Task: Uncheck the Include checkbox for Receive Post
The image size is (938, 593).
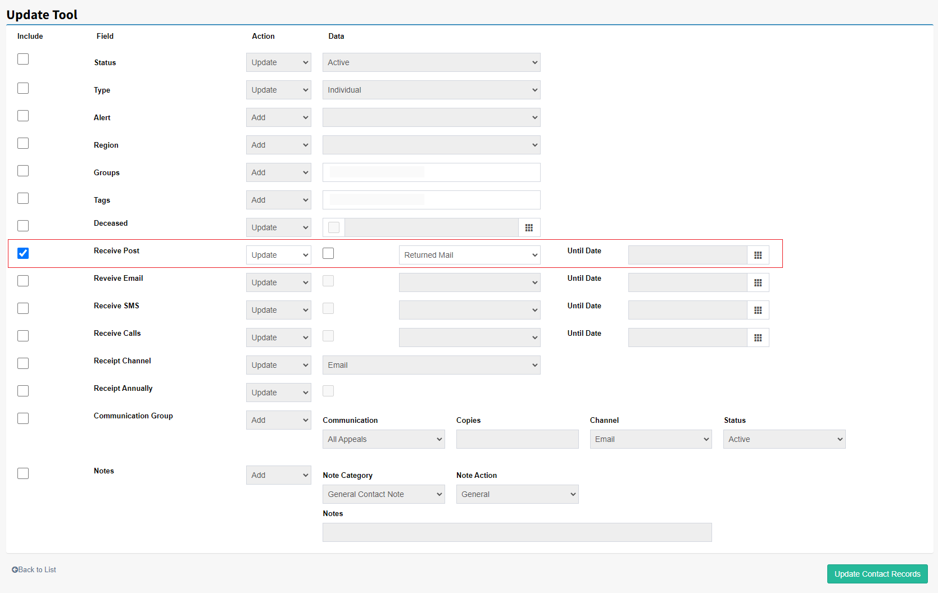Action: point(23,253)
